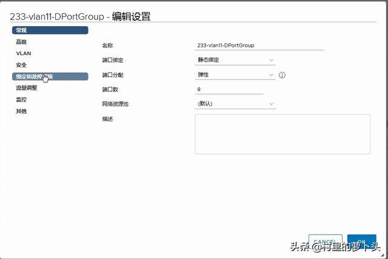The height and width of the screenshot is (259, 388).
Task: Expand the 网络资源池 dropdown showing (默认)
Action: [235, 104]
